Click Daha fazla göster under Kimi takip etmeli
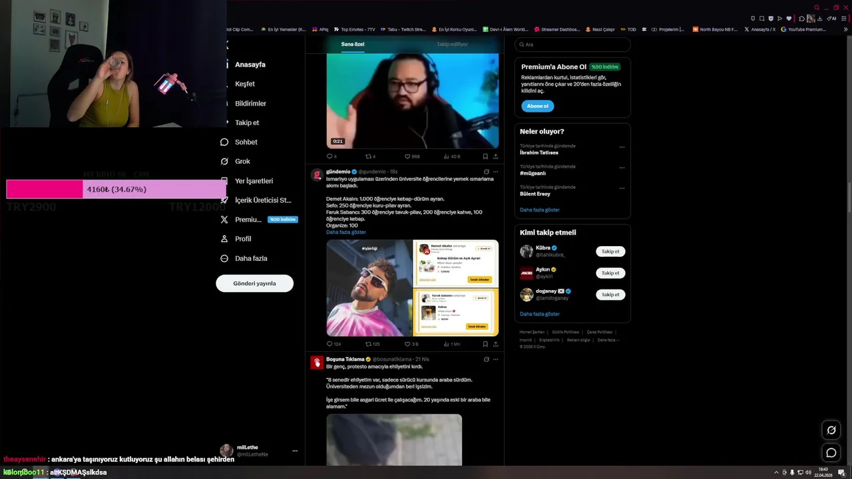The width and height of the screenshot is (852, 479). click(x=540, y=313)
